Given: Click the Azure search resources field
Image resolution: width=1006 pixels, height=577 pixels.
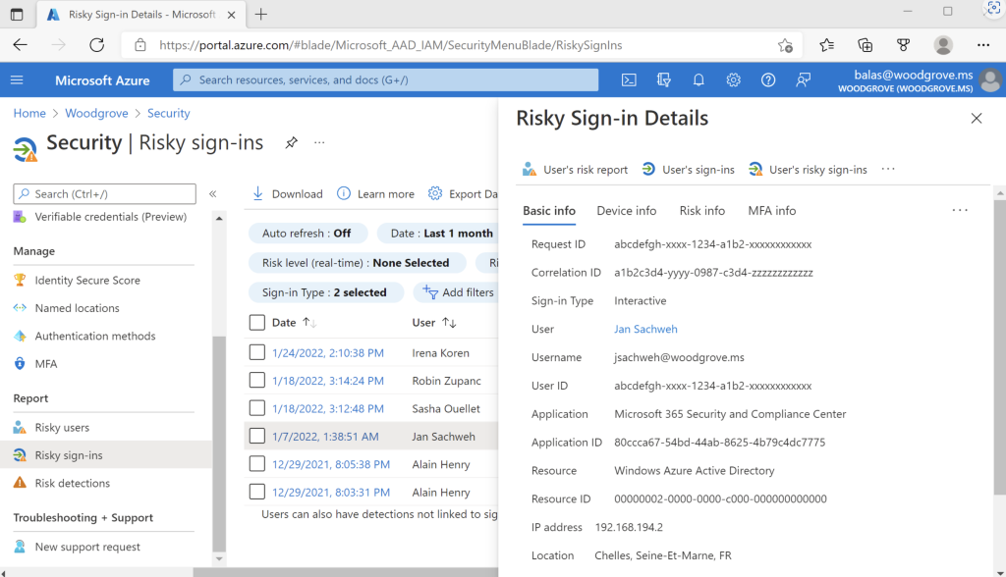Looking at the screenshot, I should (385, 80).
